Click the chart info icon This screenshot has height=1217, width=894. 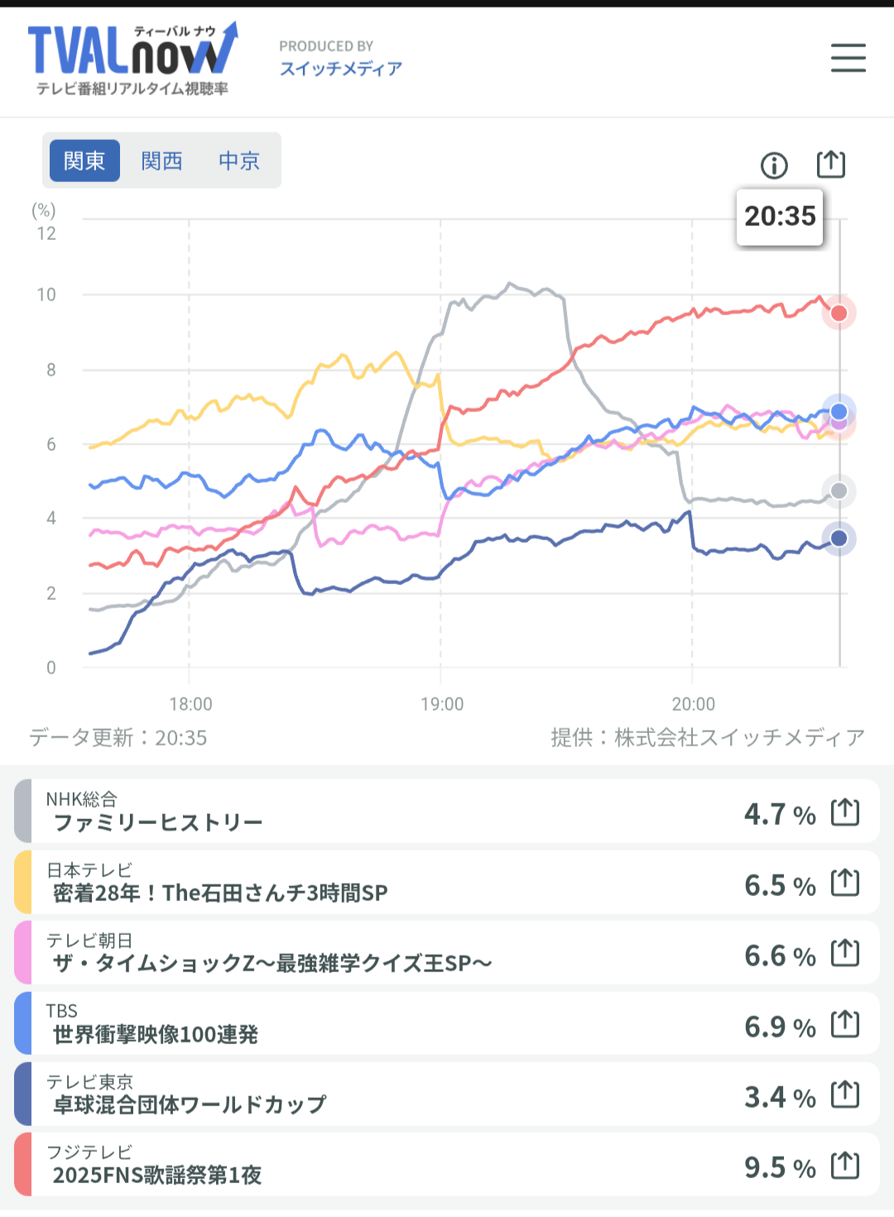click(x=774, y=165)
